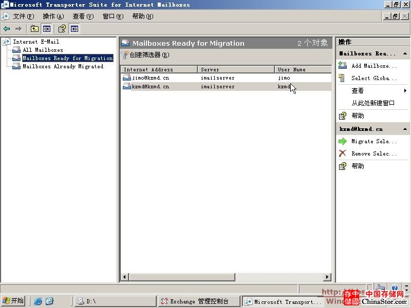
Task: Click 帮助 under kzmd@kzmd.cn section
Action: pyautogui.click(x=358, y=166)
